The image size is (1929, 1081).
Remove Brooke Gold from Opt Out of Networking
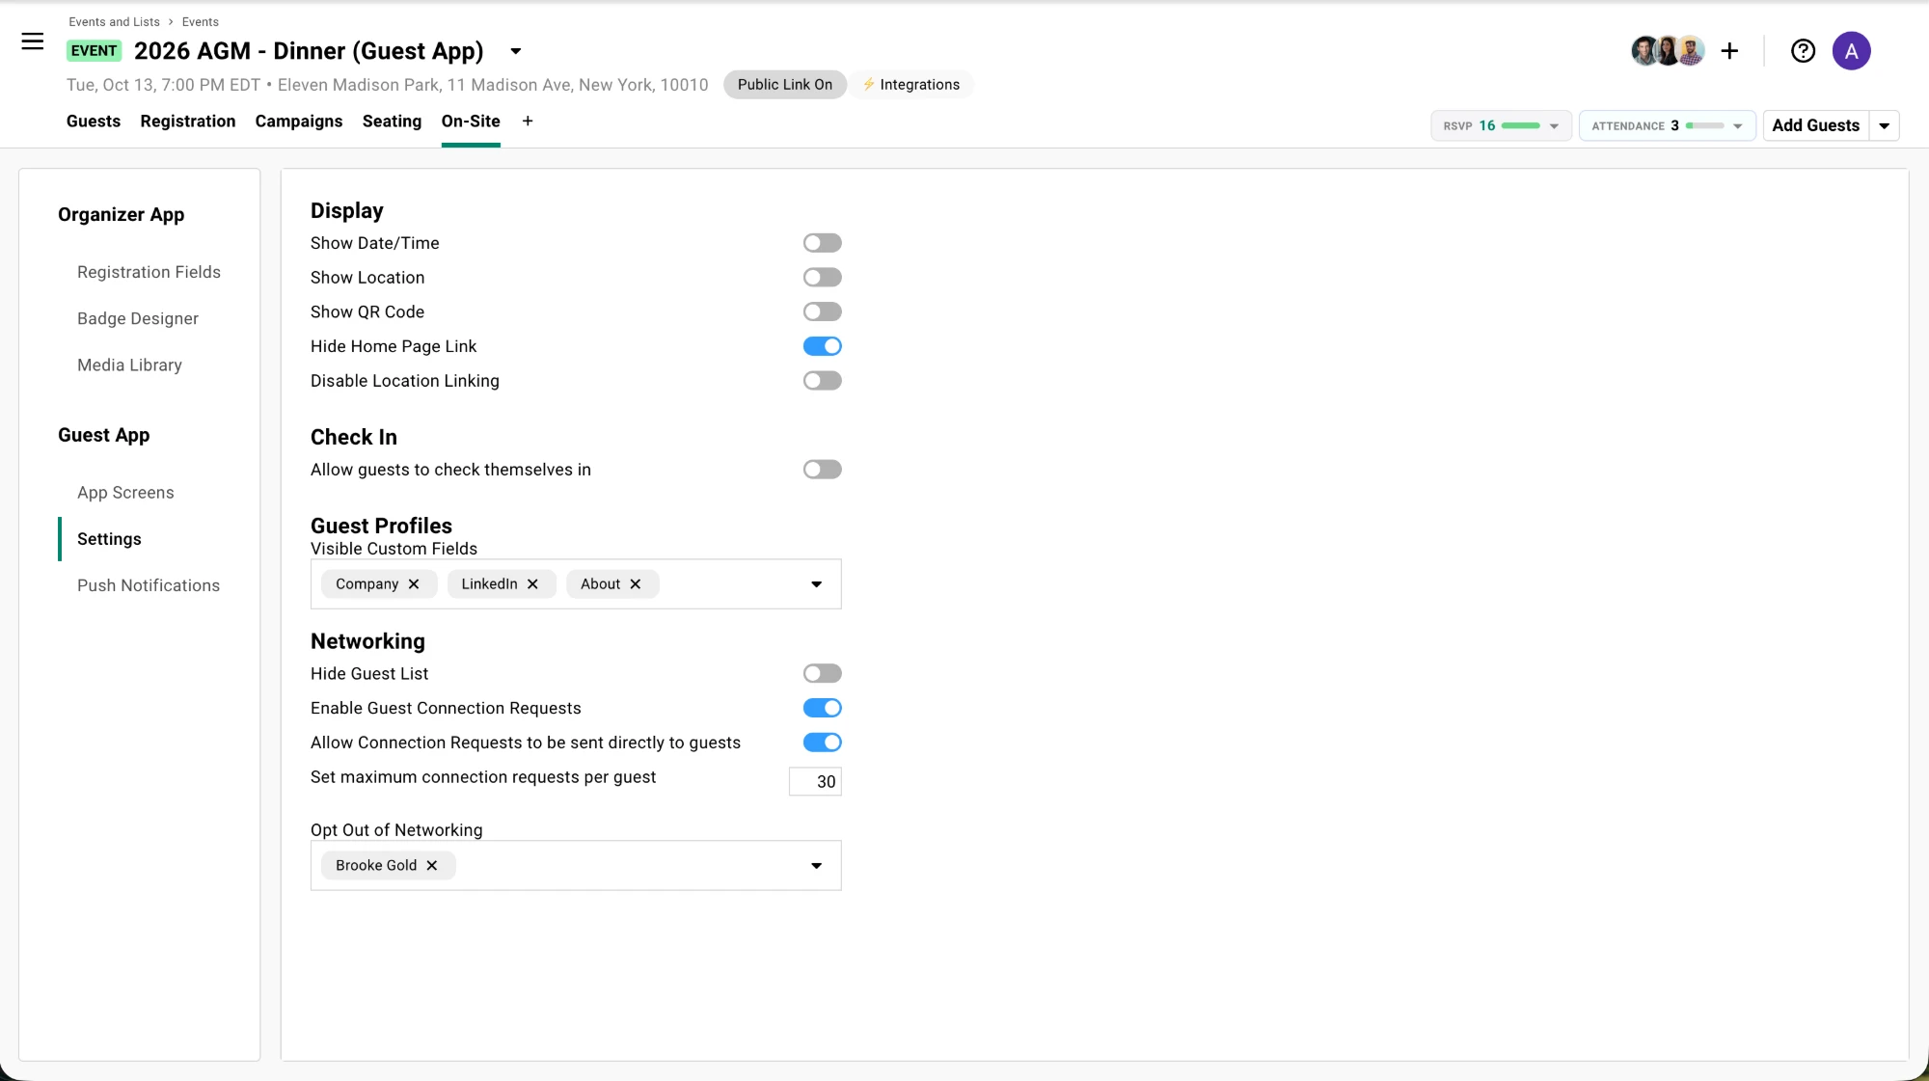click(x=432, y=866)
